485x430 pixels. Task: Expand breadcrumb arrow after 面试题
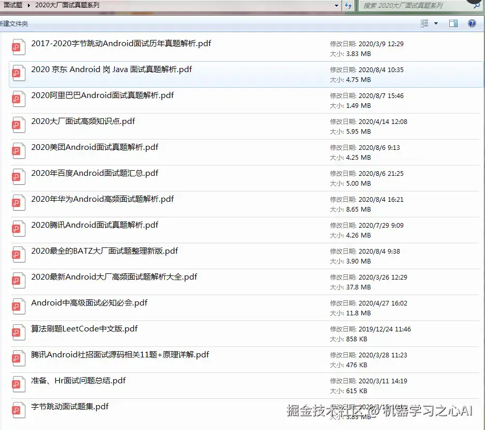28,5
